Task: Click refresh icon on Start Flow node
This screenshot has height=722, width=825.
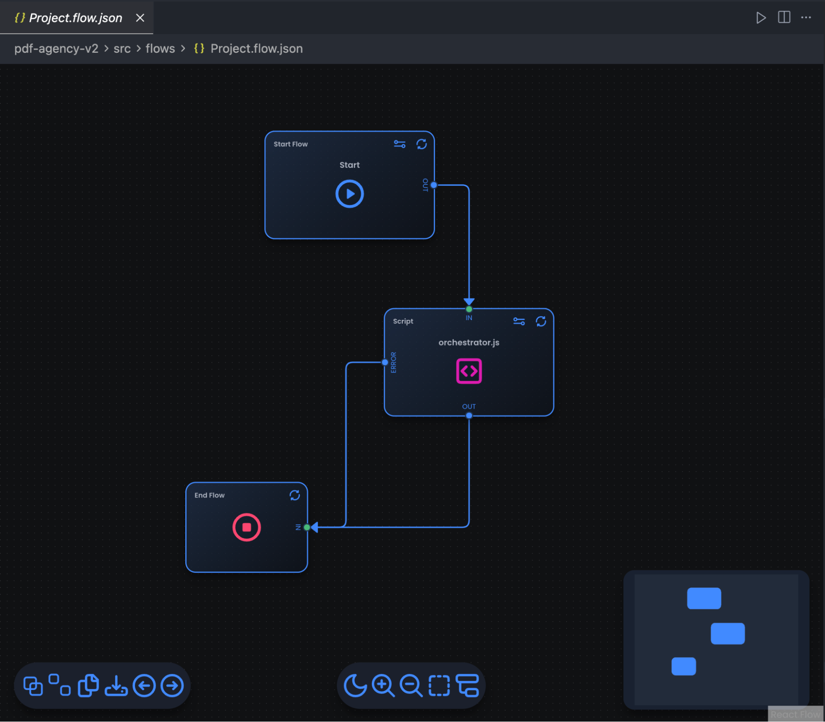Action: point(421,144)
